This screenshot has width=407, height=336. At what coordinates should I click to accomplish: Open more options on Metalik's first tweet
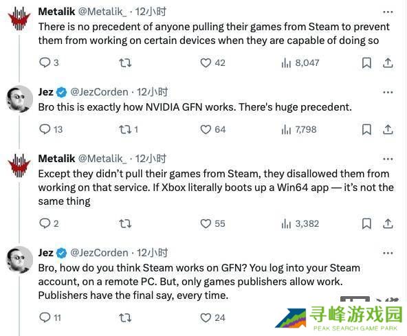click(x=388, y=12)
